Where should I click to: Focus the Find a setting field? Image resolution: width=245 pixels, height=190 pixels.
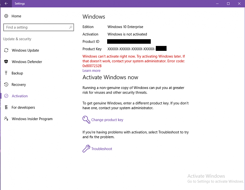[x=39, y=27]
